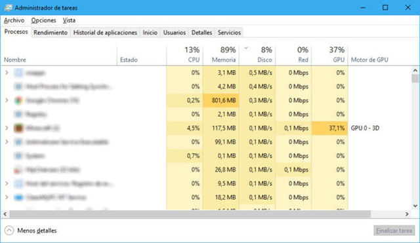Go to the Inicio tab
420x243 pixels.
pos(150,33)
